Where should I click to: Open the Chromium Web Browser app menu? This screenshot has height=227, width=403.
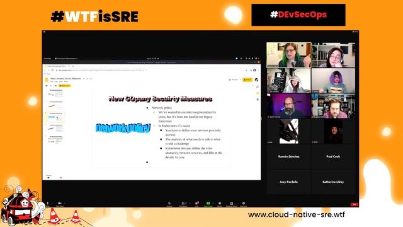click(x=66, y=59)
